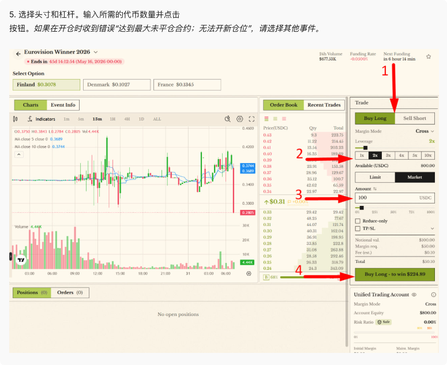This screenshot has height=365, width=447.
Task: Open Unified Trading Account info icon
Action: pos(433,295)
